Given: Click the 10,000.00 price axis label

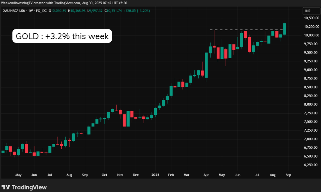Looking at the screenshot, I should tap(311, 35).
